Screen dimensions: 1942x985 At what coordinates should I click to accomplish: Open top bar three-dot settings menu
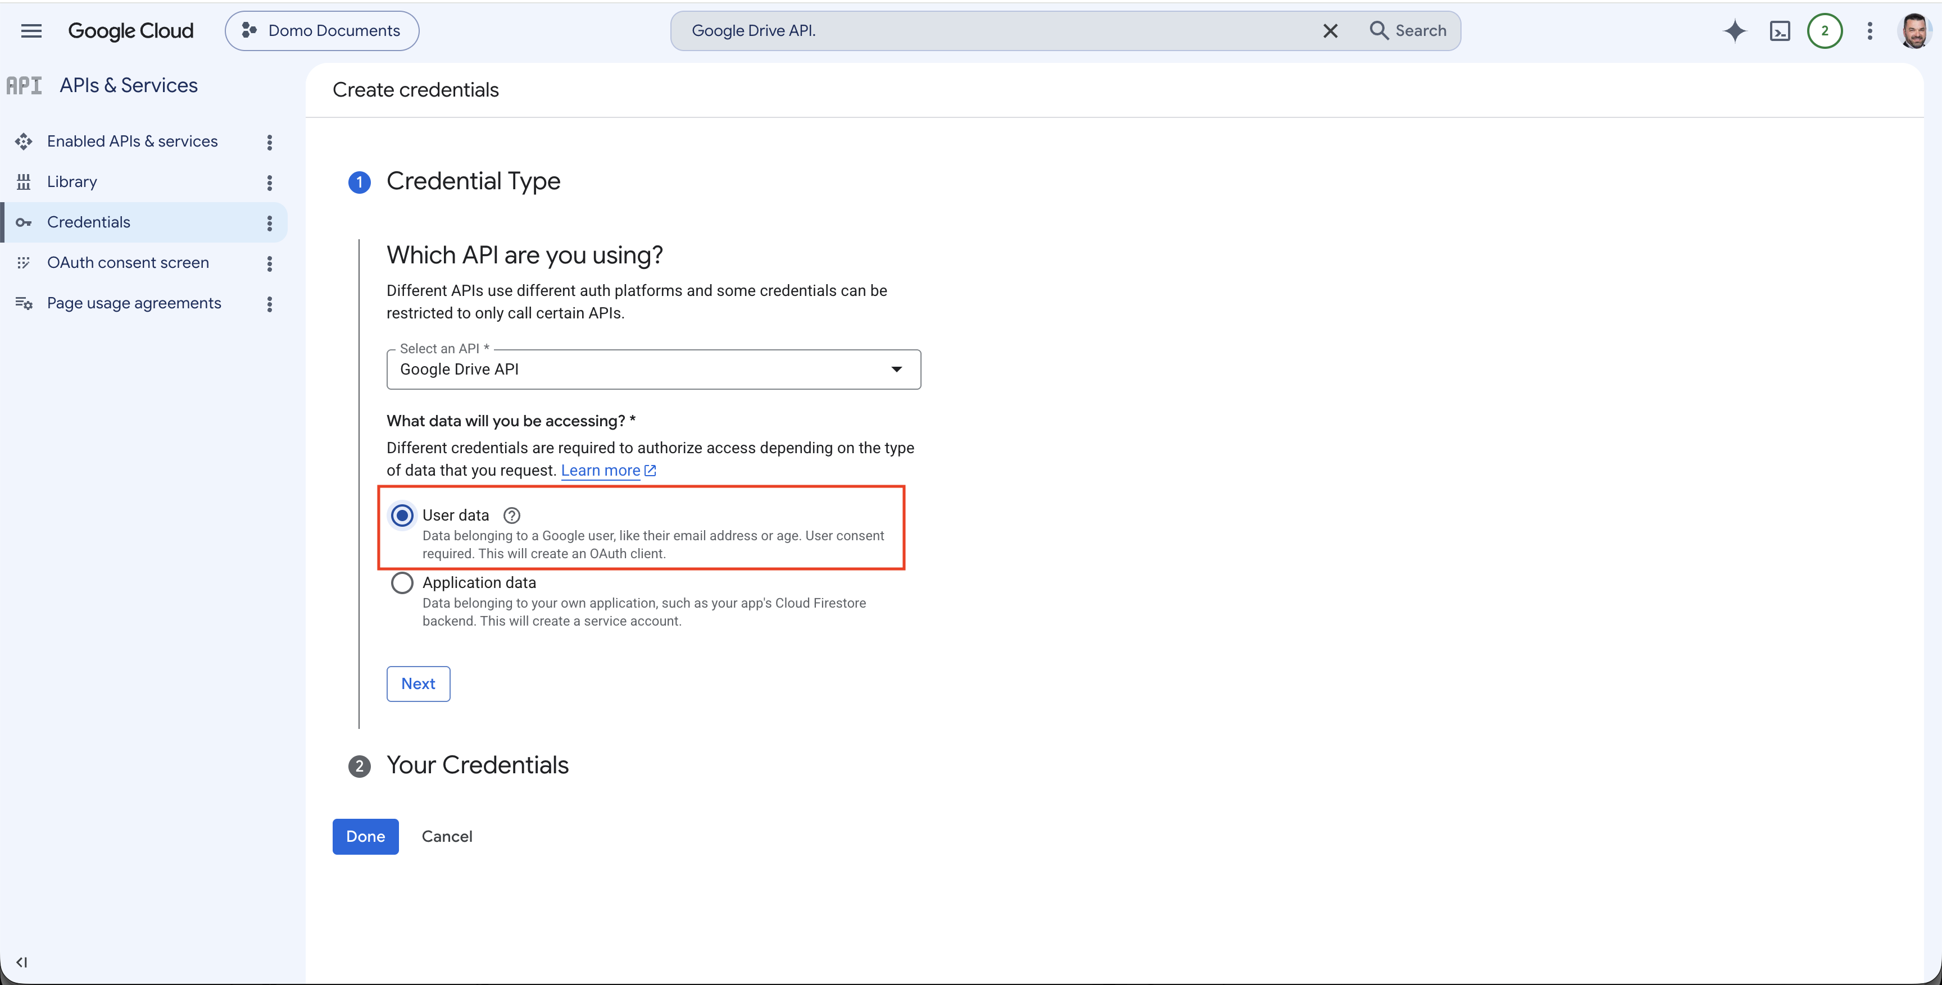click(x=1870, y=31)
